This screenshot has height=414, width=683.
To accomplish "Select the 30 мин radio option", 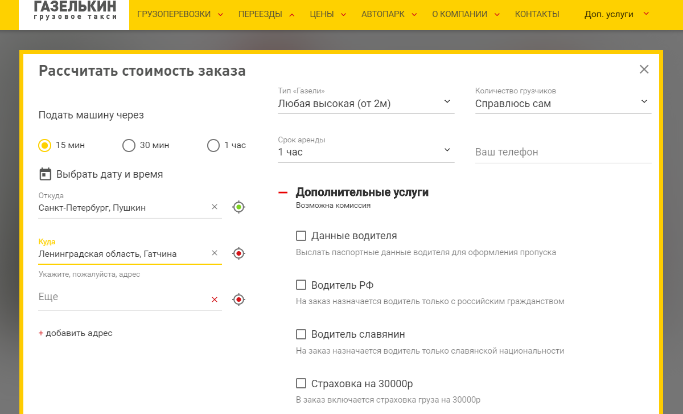I will click(129, 145).
